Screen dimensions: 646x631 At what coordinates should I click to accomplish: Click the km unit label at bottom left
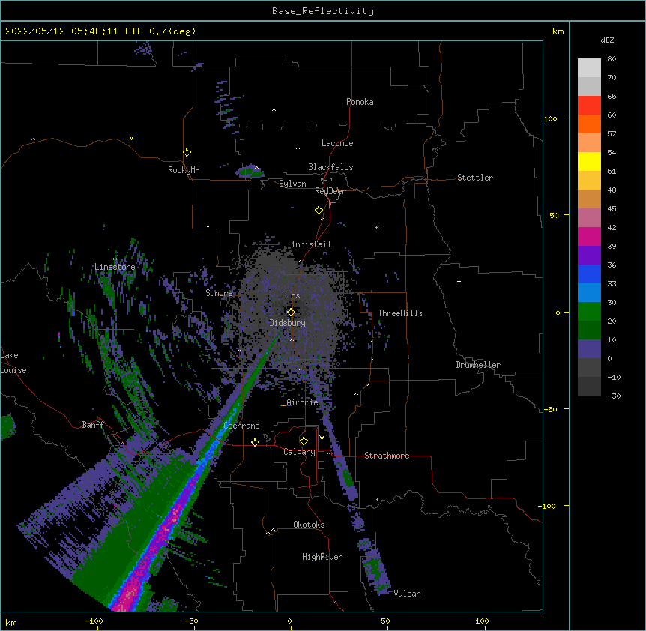click(x=10, y=622)
